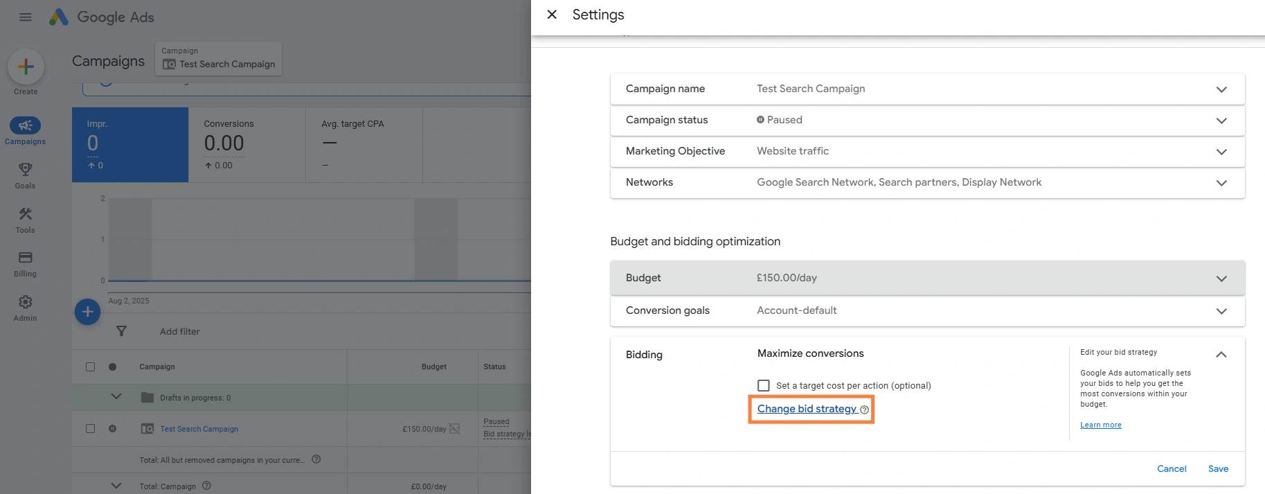Open Goals in the sidebar
The height and width of the screenshot is (494, 1265).
click(25, 176)
